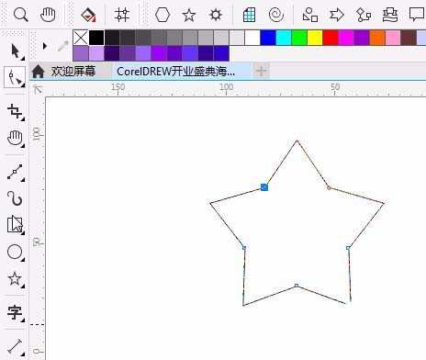Select the Text tool
This screenshot has width=426, height=360.
coord(15,312)
